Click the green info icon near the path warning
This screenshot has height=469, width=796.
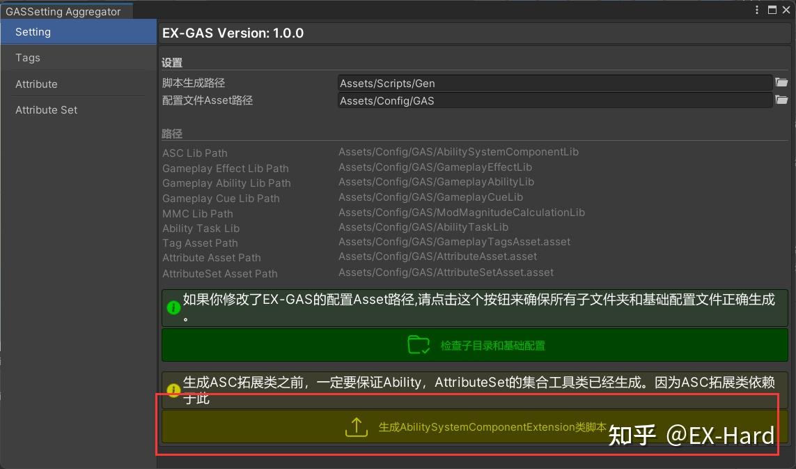(x=173, y=307)
